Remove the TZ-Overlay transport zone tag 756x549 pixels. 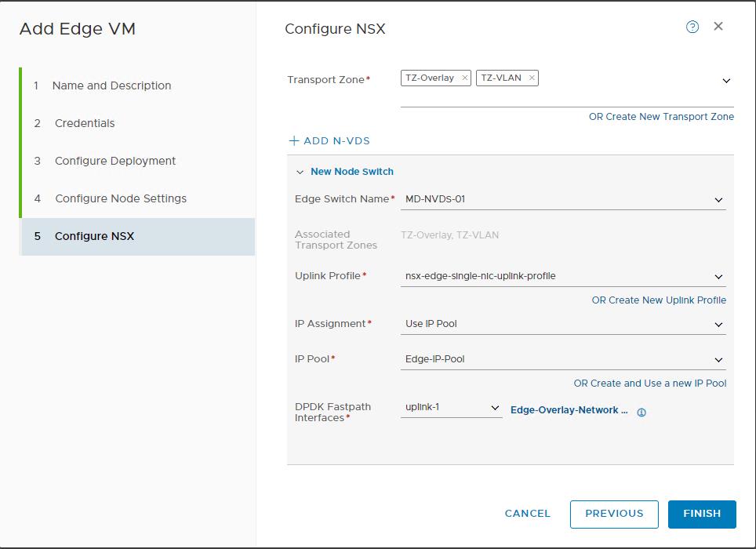click(x=465, y=78)
